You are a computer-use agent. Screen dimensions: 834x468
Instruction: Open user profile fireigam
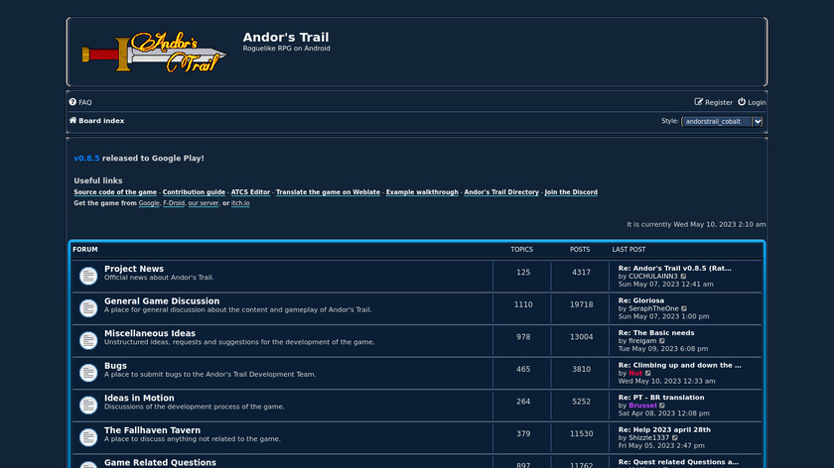click(642, 341)
